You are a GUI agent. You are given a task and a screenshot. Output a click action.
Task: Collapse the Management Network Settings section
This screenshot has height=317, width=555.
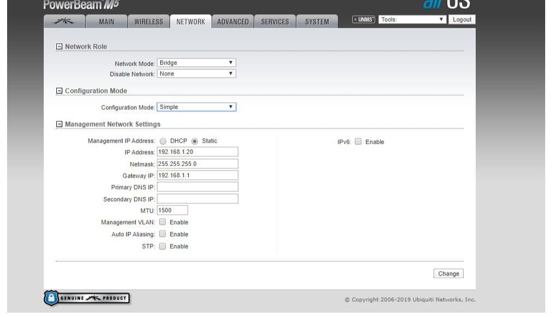(x=59, y=124)
